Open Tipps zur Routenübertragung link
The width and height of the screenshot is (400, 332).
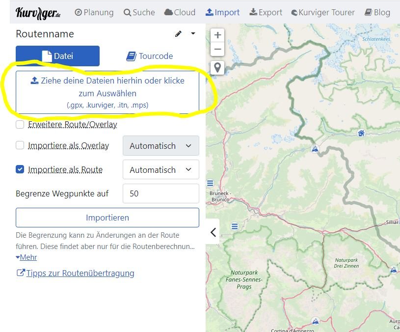[x=80, y=273]
